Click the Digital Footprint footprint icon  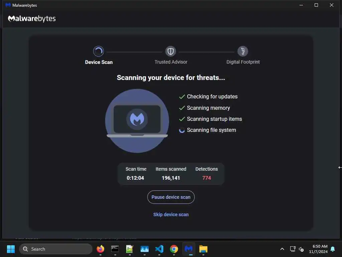(x=243, y=51)
